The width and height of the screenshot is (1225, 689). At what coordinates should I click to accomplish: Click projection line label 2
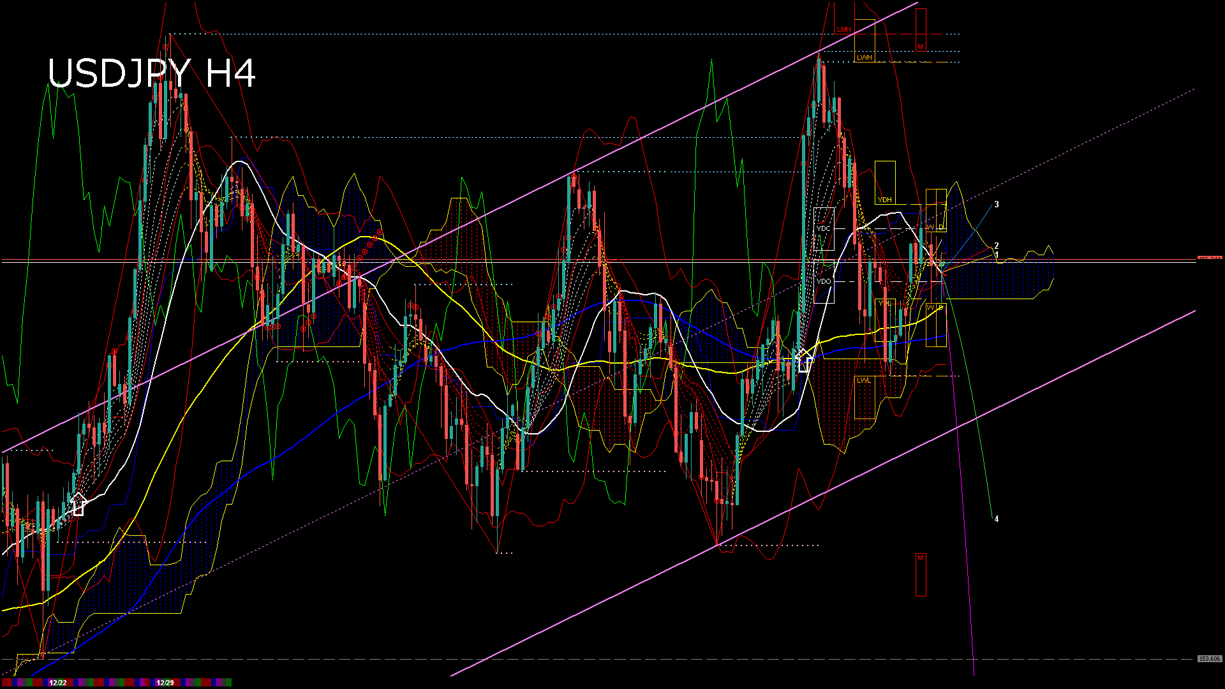coord(997,246)
